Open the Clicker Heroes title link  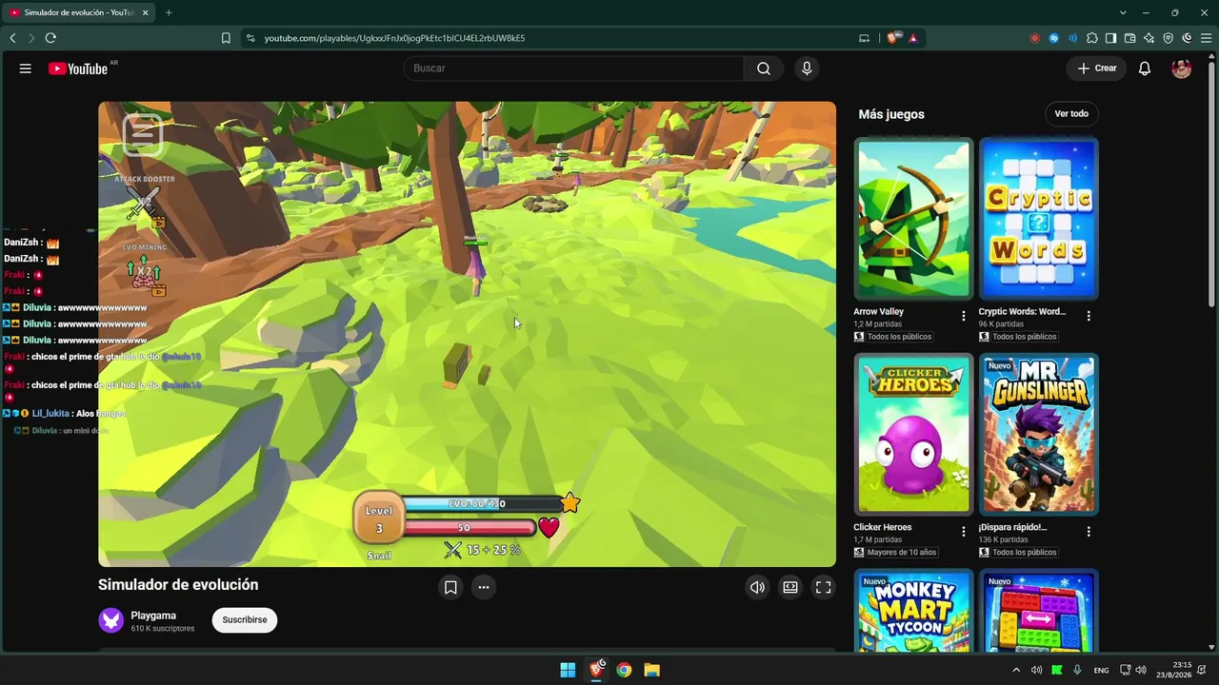tap(883, 527)
